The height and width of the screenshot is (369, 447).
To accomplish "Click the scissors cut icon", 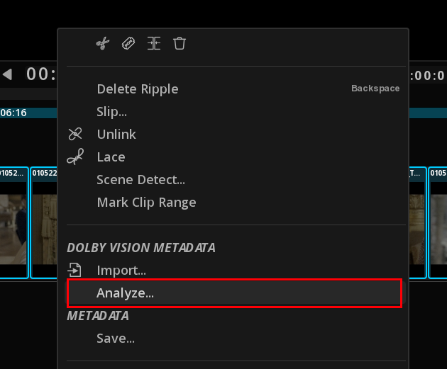I will pyautogui.click(x=103, y=43).
